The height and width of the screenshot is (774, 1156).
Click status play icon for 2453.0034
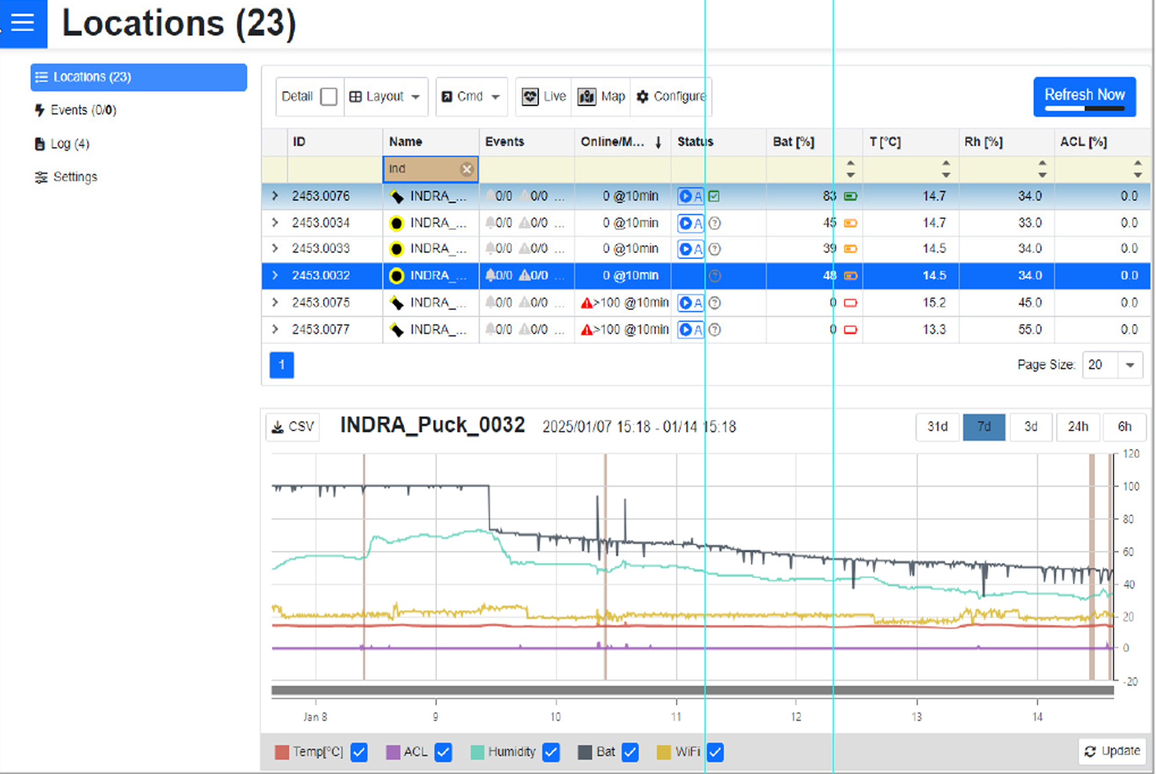point(686,223)
